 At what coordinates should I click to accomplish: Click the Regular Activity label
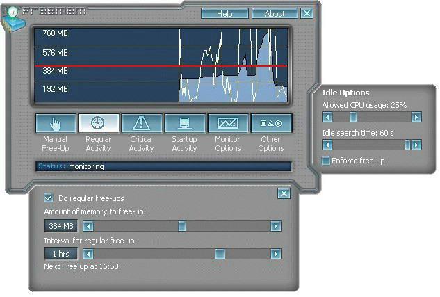point(99,144)
